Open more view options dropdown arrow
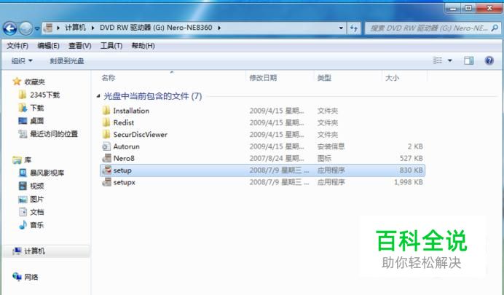Image resolution: width=504 pixels, height=295 pixels. point(450,60)
